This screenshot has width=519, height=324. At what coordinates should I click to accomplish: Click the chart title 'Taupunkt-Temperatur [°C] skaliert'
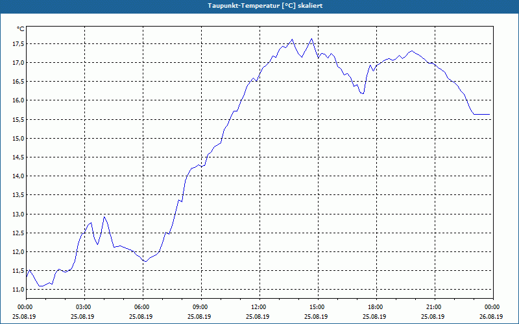click(265, 6)
